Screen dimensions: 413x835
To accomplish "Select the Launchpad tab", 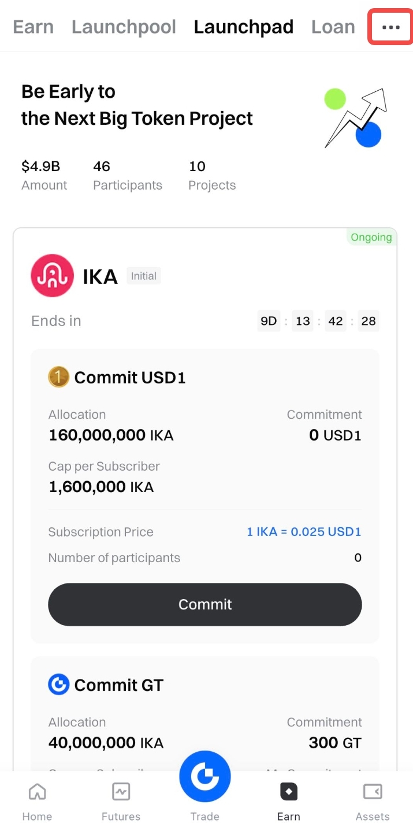I will tap(243, 27).
